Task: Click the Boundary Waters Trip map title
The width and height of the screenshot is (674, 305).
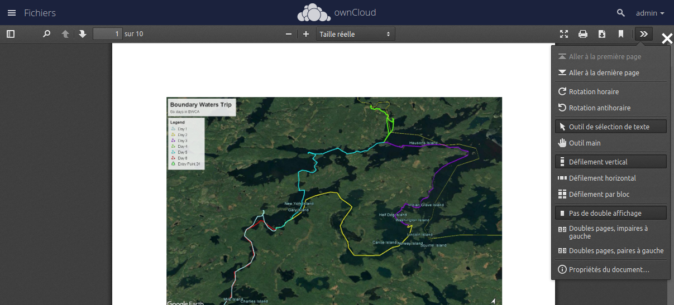Action: click(200, 104)
